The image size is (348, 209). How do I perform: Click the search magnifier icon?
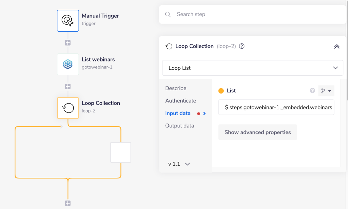pyautogui.click(x=168, y=14)
